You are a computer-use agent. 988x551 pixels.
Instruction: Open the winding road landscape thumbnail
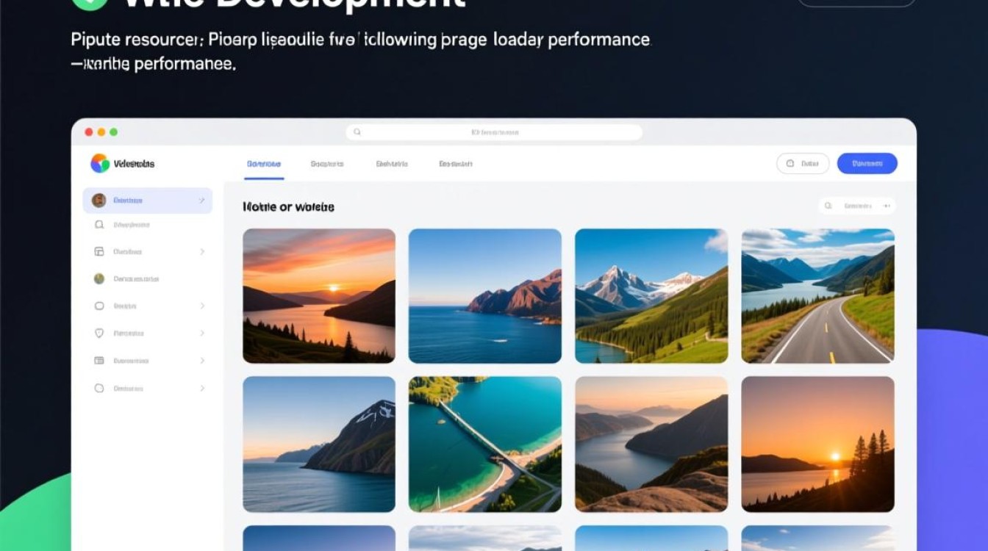[817, 296]
